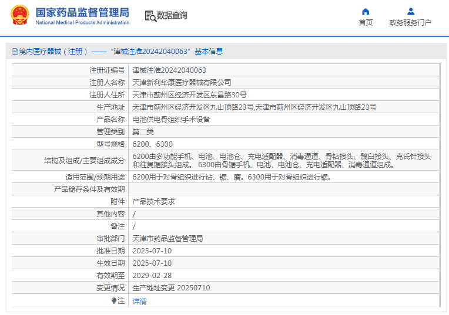The height and width of the screenshot is (315, 449).
Task: Click the 适用范围/预期用途 label
Action: pyautogui.click(x=95, y=177)
